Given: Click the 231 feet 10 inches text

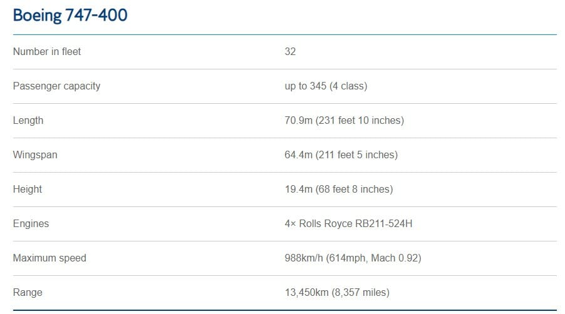Looking at the screenshot, I should [360, 121].
